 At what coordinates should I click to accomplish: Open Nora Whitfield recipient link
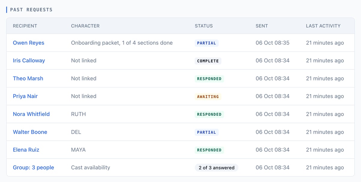coord(31,114)
